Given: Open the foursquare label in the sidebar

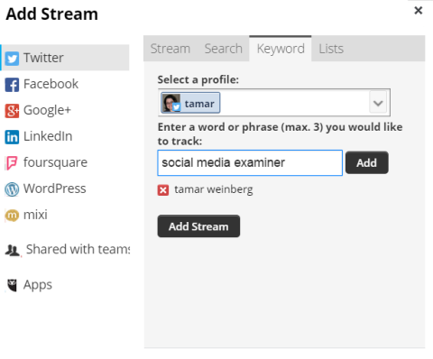Looking at the screenshot, I should click(x=55, y=162).
